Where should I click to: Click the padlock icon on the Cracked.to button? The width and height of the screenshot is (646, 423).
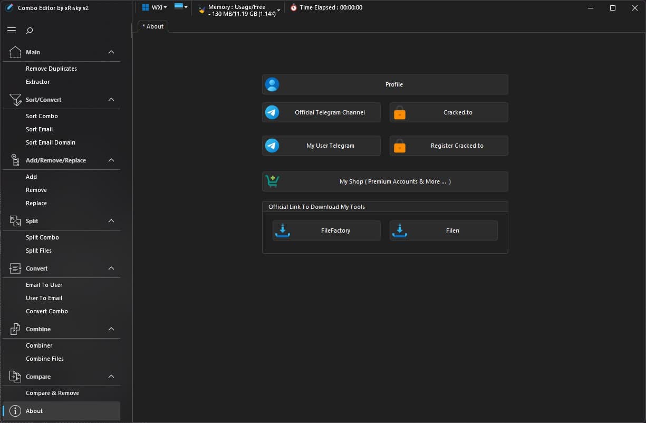[400, 112]
